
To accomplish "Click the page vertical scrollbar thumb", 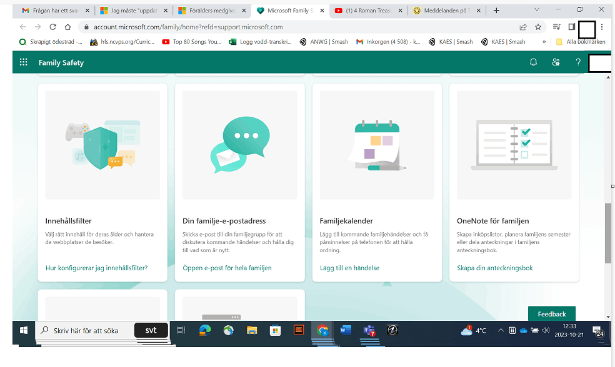I will [608, 233].
